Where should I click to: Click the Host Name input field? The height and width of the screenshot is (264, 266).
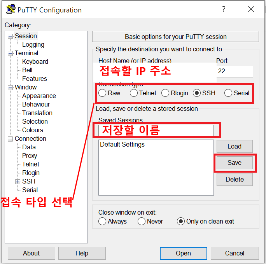[155, 72]
